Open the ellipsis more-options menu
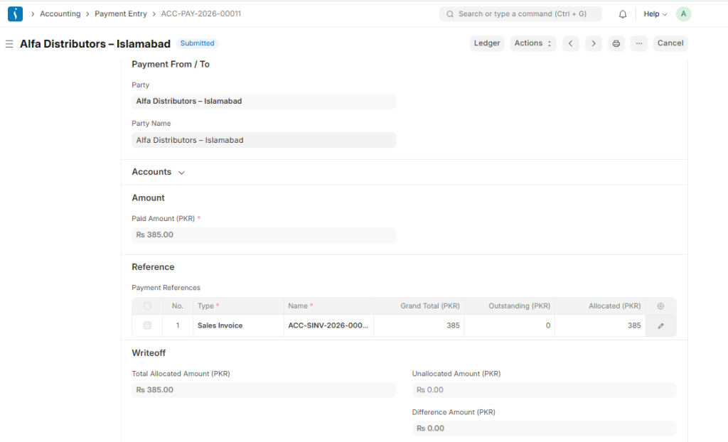This screenshot has height=442, width=728. [x=638, y=43]
